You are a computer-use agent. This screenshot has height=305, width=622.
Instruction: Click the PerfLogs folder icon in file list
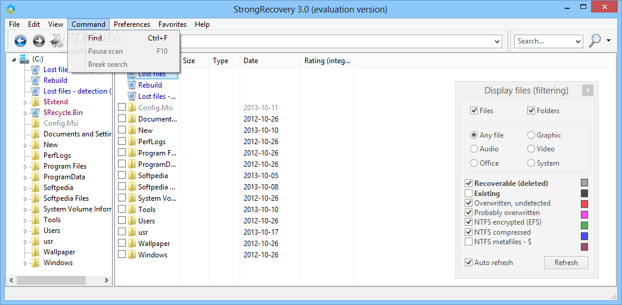pos(132,142)
